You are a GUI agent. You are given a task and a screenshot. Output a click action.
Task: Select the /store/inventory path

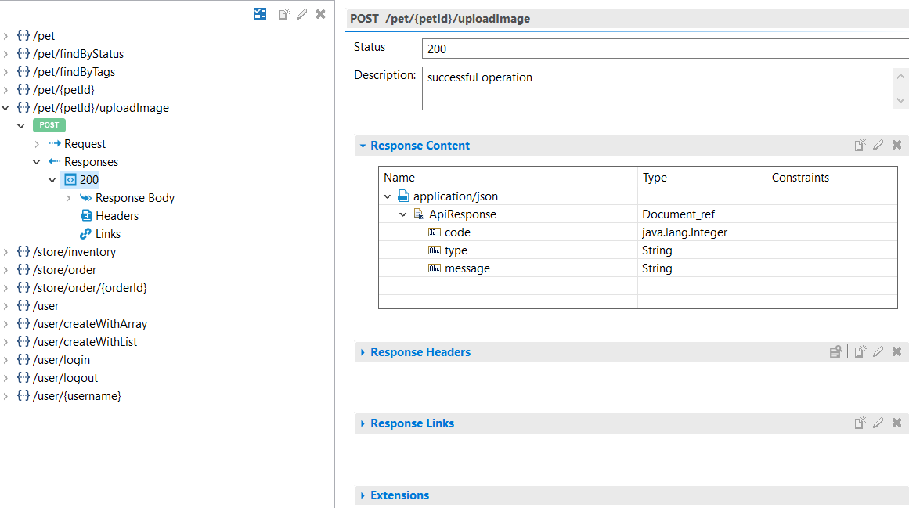tap(74, 252)
